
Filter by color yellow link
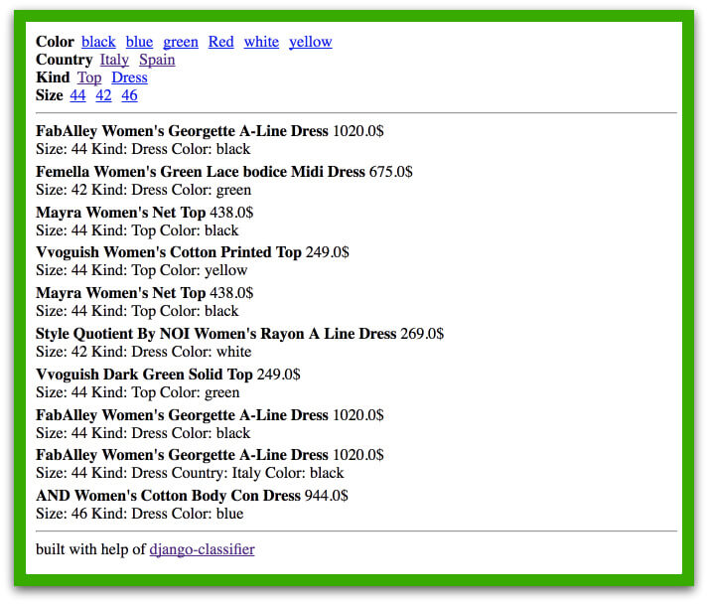click(x=311, y=42)
